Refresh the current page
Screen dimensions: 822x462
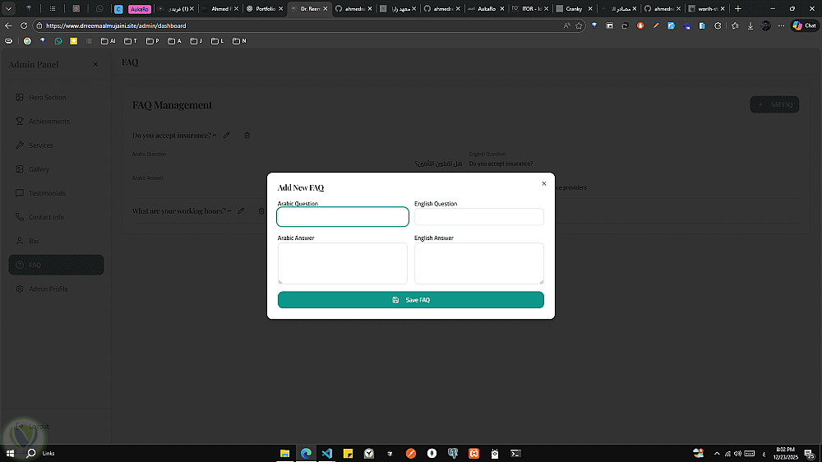tap(24, 25)
